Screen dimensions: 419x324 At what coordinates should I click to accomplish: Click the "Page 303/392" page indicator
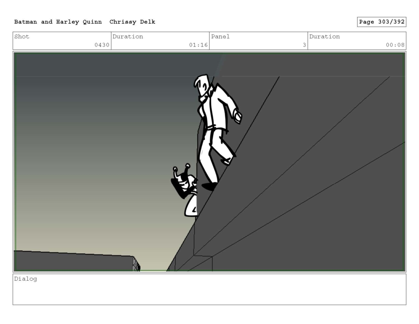382,22
